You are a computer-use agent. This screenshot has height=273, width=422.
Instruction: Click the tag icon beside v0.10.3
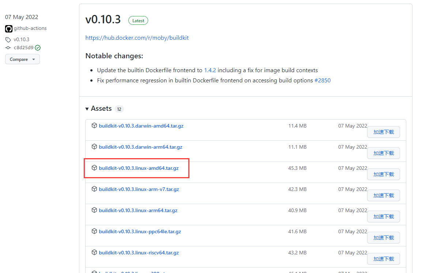[x=8, y=40]
